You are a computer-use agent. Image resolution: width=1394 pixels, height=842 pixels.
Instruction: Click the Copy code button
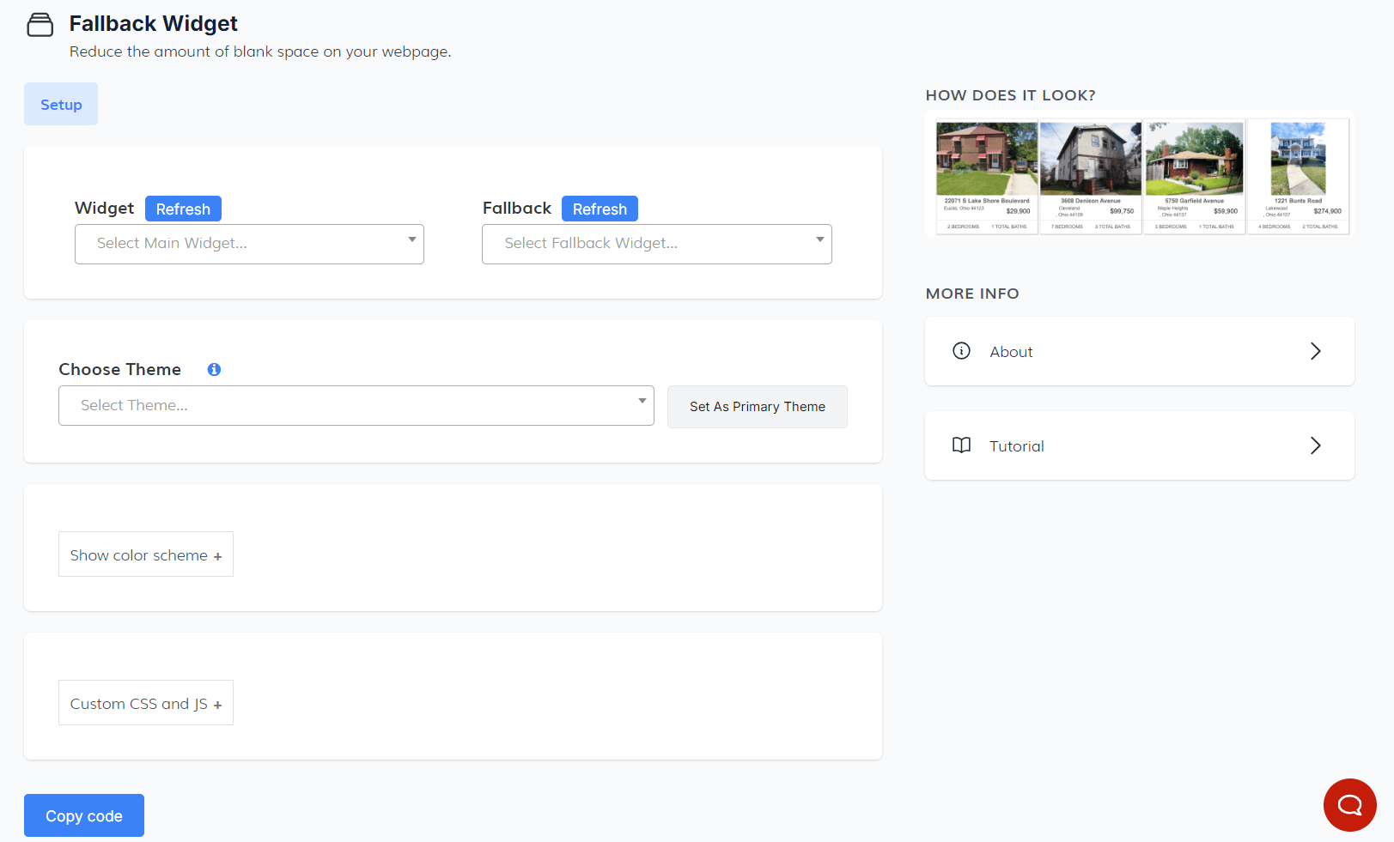point(84,815)
